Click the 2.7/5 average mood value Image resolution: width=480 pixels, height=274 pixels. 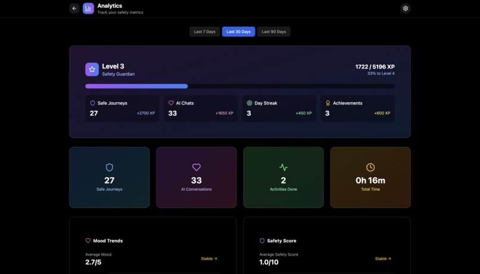[x=93, y=262]
